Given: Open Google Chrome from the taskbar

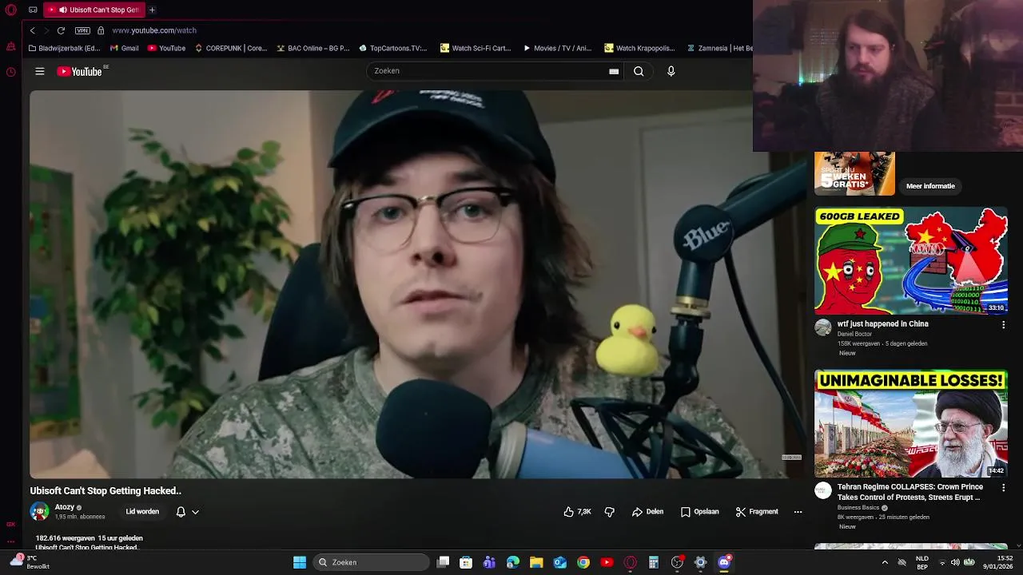Looking at the screenshot, I should click(583, 562).
